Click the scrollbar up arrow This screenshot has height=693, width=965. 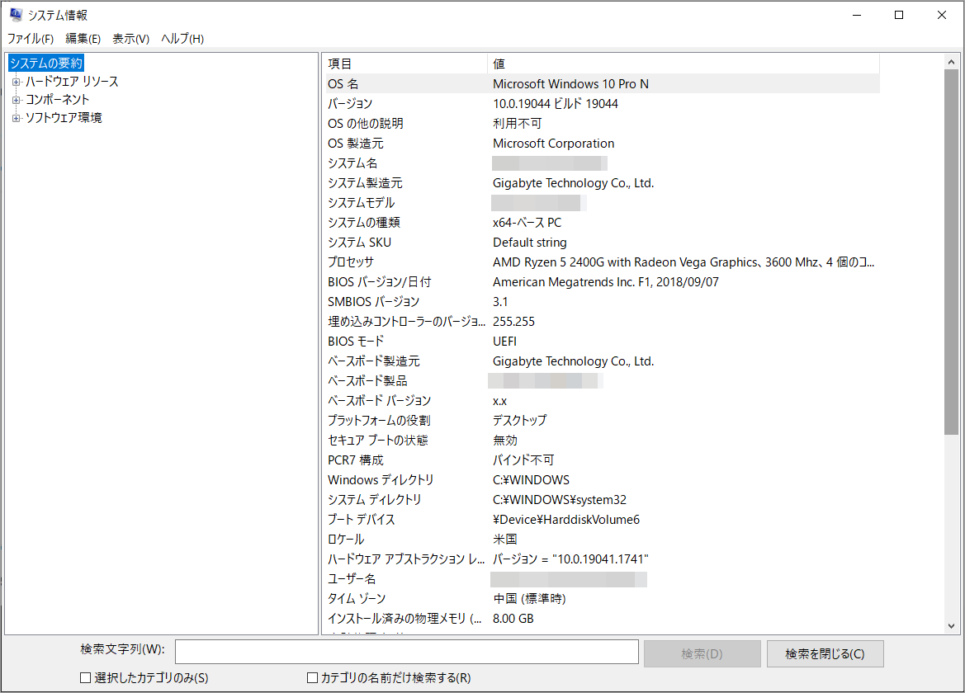pos(952,62)
